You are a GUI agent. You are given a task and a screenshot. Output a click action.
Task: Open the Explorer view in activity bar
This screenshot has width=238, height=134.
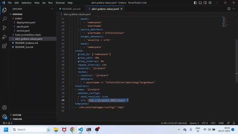click(4, 10)
